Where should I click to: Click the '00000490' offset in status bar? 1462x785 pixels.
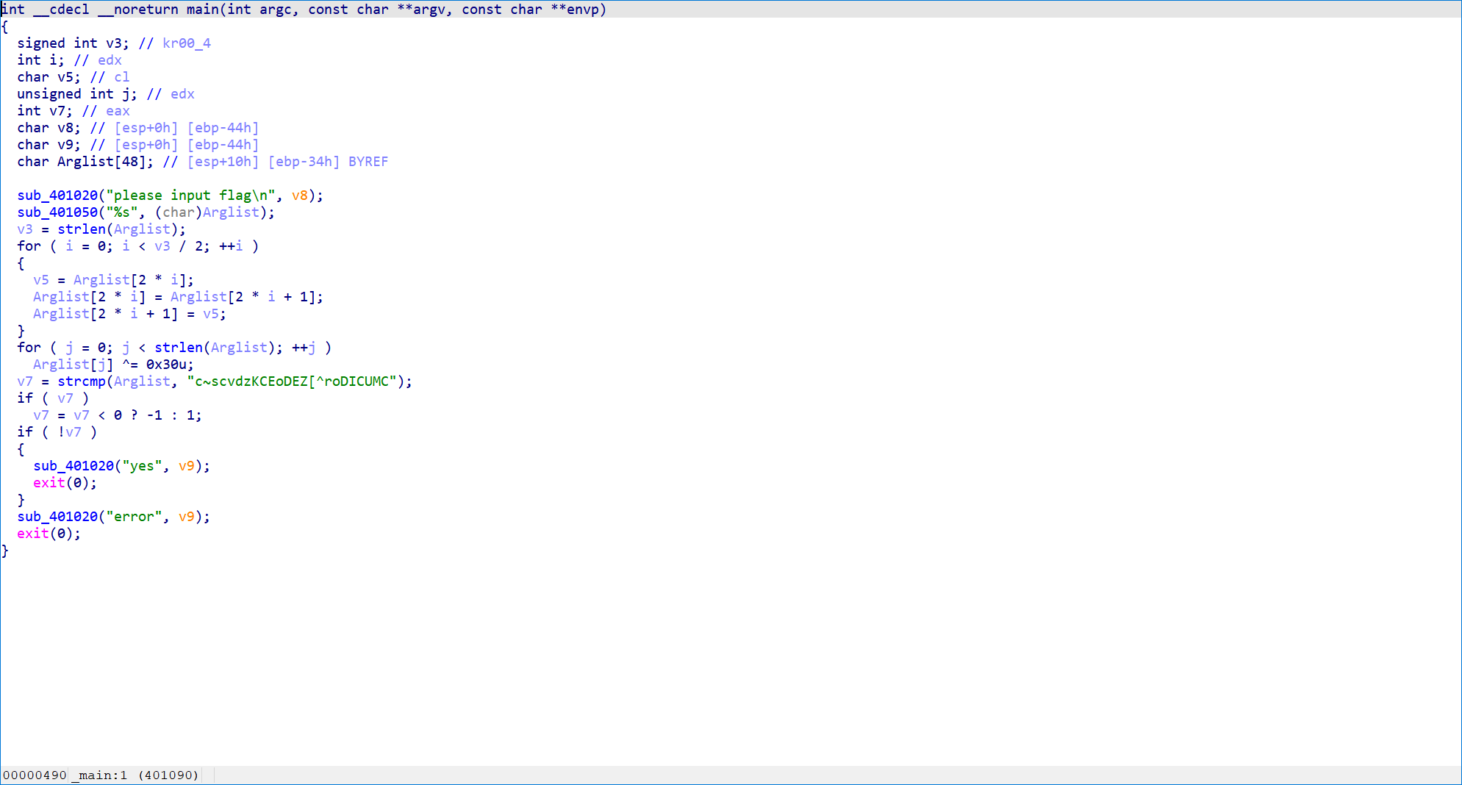pos(35,775)
